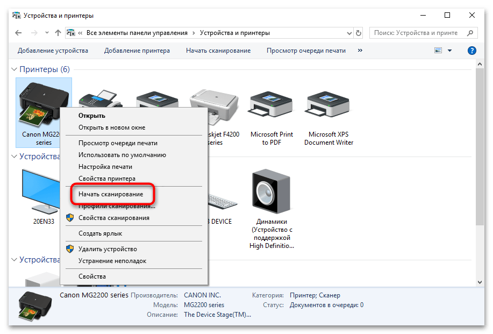Click the refresh icon in the address bar
Image resolution: width=493 pixels, height=334 pixels.
(360, 33)
